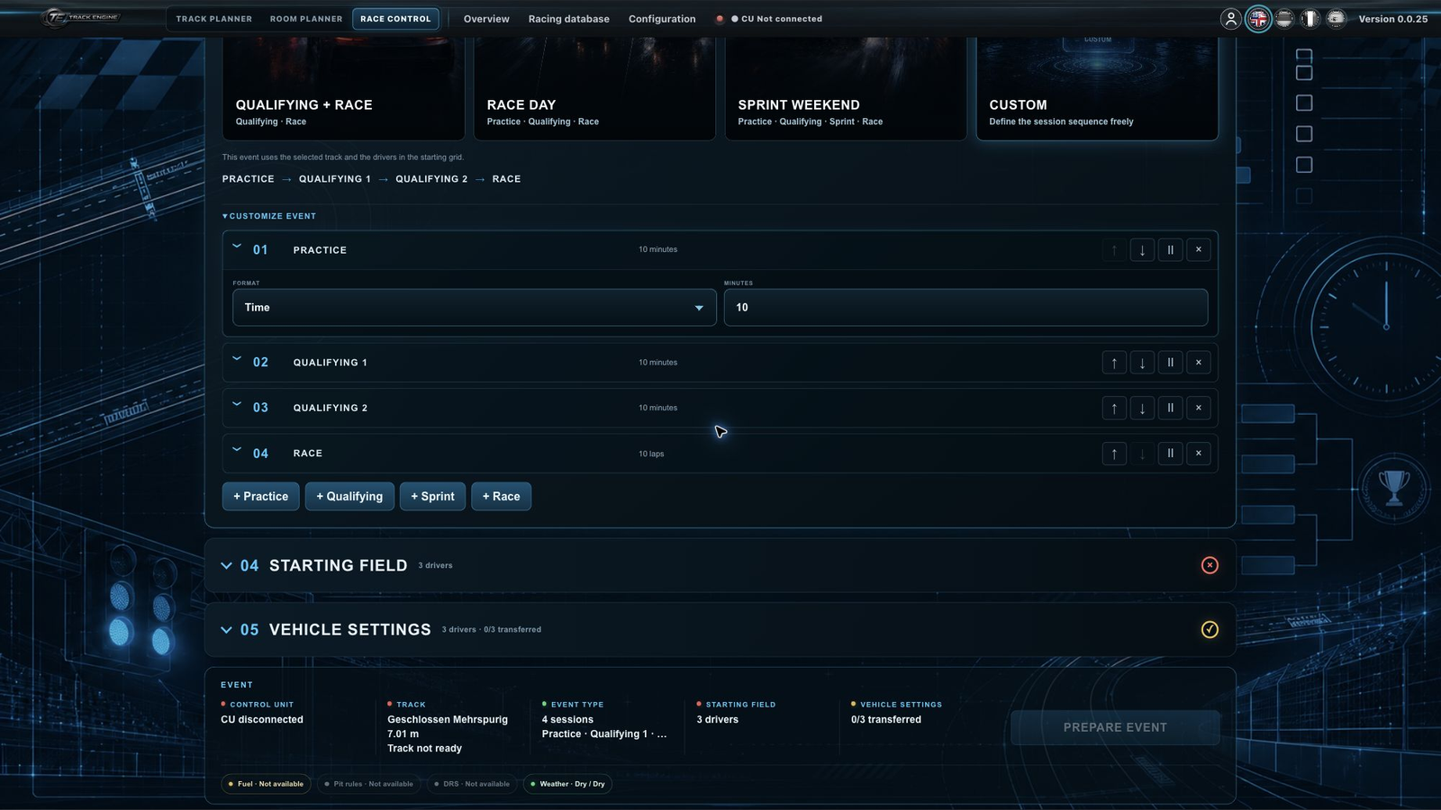Open the Format dropdown showing Time

pyautogui.click(x=475, y=308)
